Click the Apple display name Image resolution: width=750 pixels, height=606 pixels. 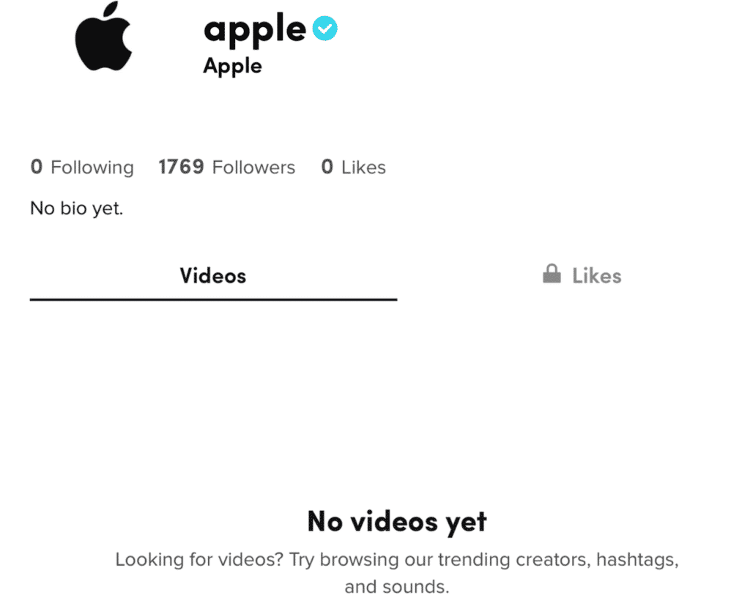point(232,66)
